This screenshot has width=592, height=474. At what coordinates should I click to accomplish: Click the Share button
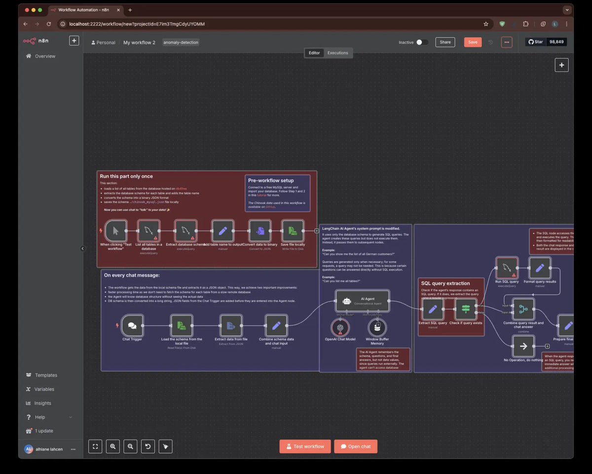[x=445, y=42]
